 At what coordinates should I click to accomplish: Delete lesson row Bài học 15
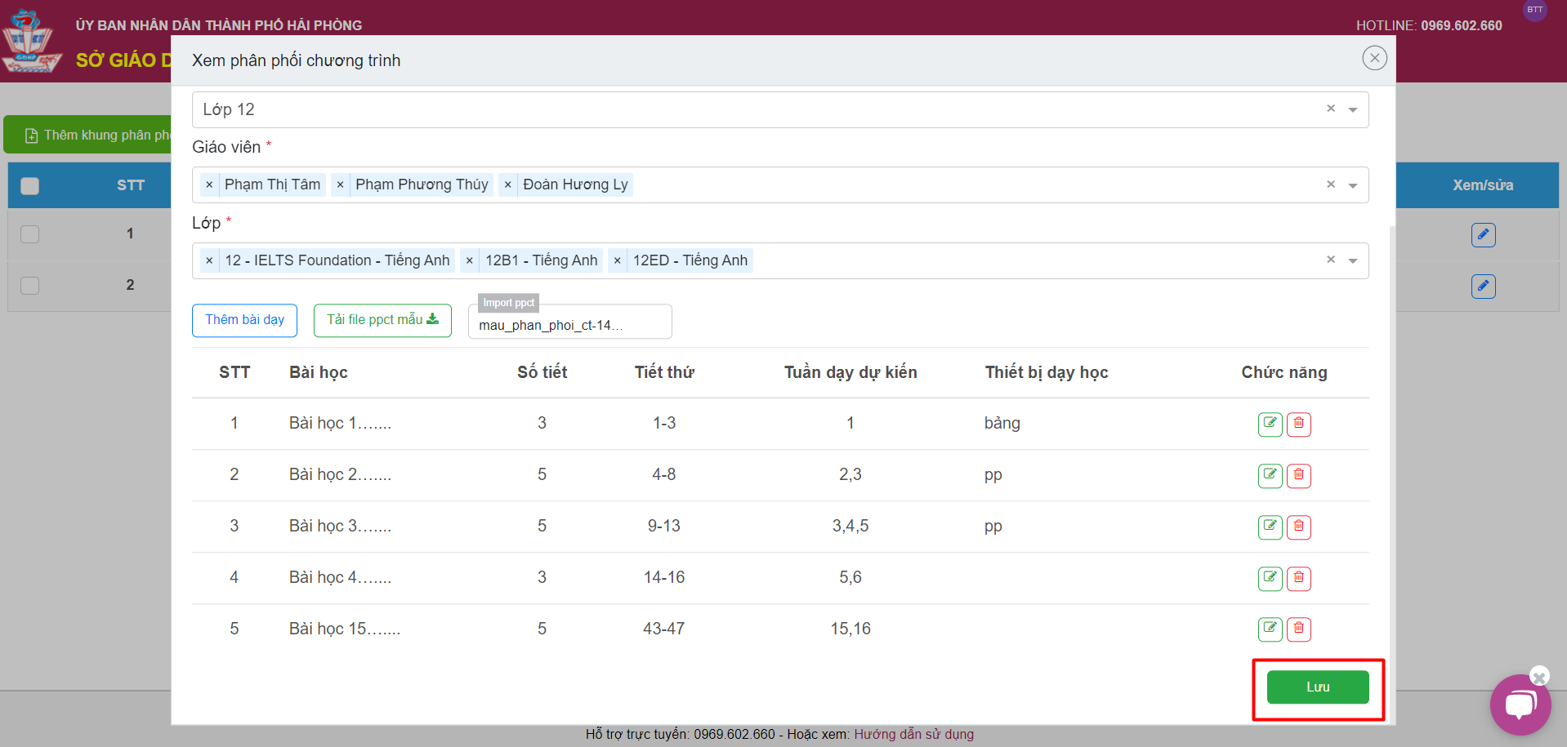pyautogui.click(x=1298, y=629)
